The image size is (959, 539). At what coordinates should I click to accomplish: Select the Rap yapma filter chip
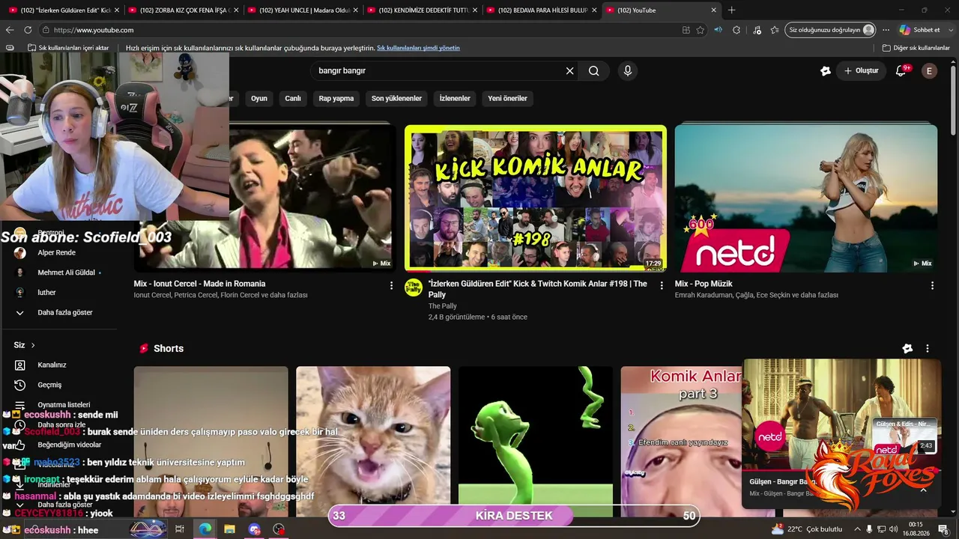click(x=336, y=98)
